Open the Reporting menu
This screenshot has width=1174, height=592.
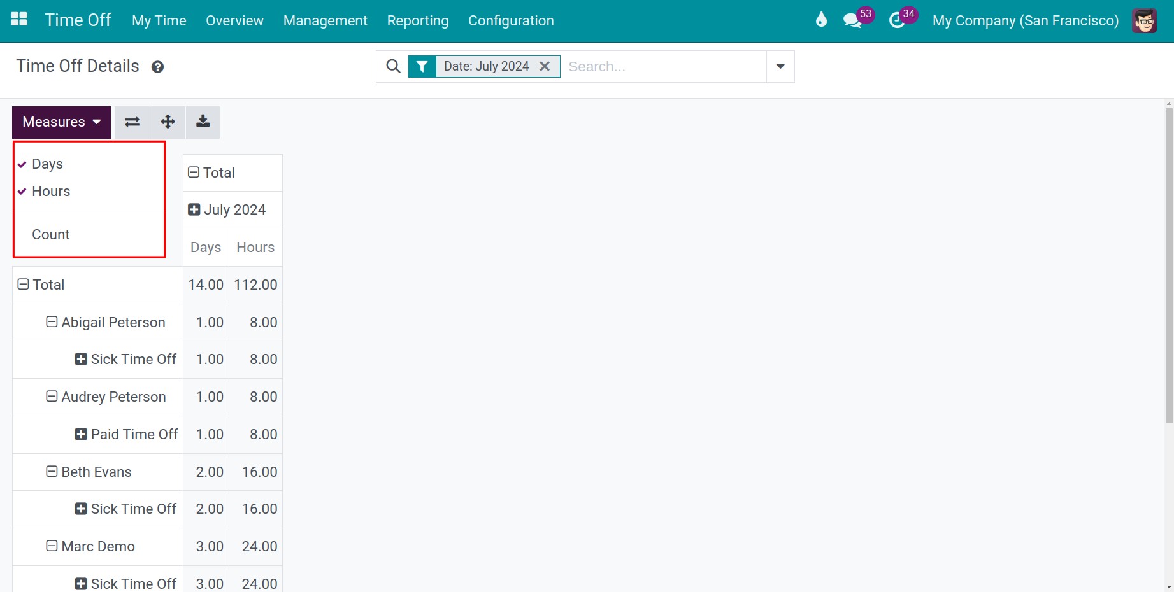click(x=418, y=20)
